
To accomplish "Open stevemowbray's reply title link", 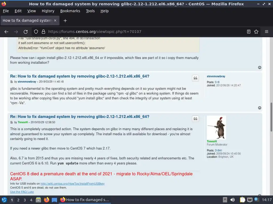I will click(79, 76).
